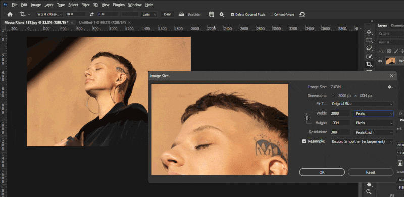Uncheck the Resample checkbox
The image size is (404, 197).
point(304,141)
